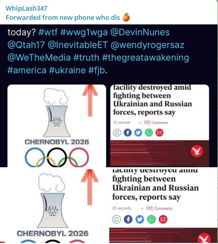This screenshot has width=218, height=244.
Task: Open the @Qtah17 mention
Action: point(26,45)
